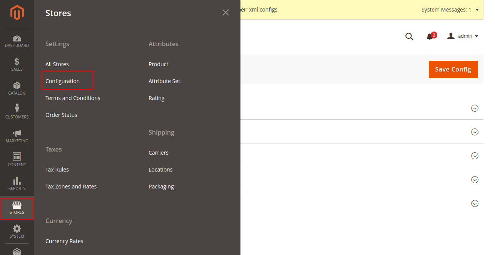The image size is (495, 255).
Task: Open notifications bell with 2 alerts
Action: click(430, 37)
